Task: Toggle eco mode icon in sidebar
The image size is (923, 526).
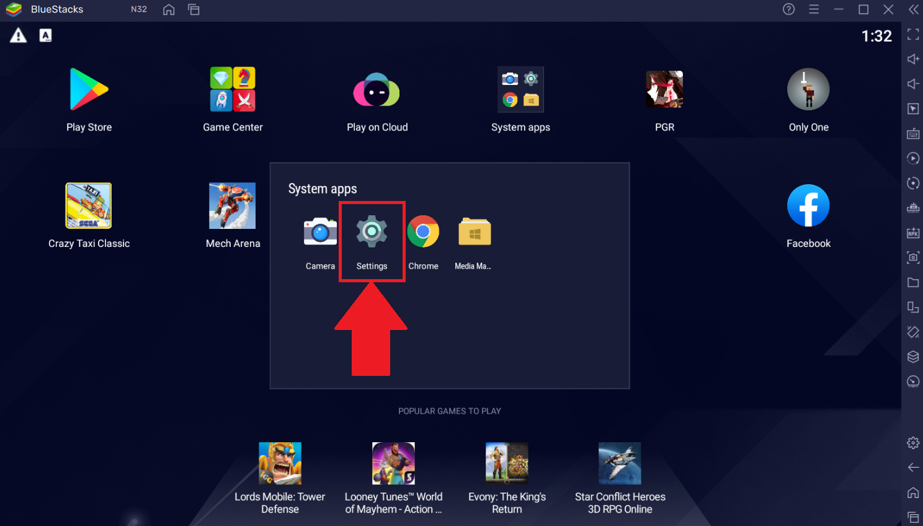Action: pyautogui.click(x=913, y=381)
